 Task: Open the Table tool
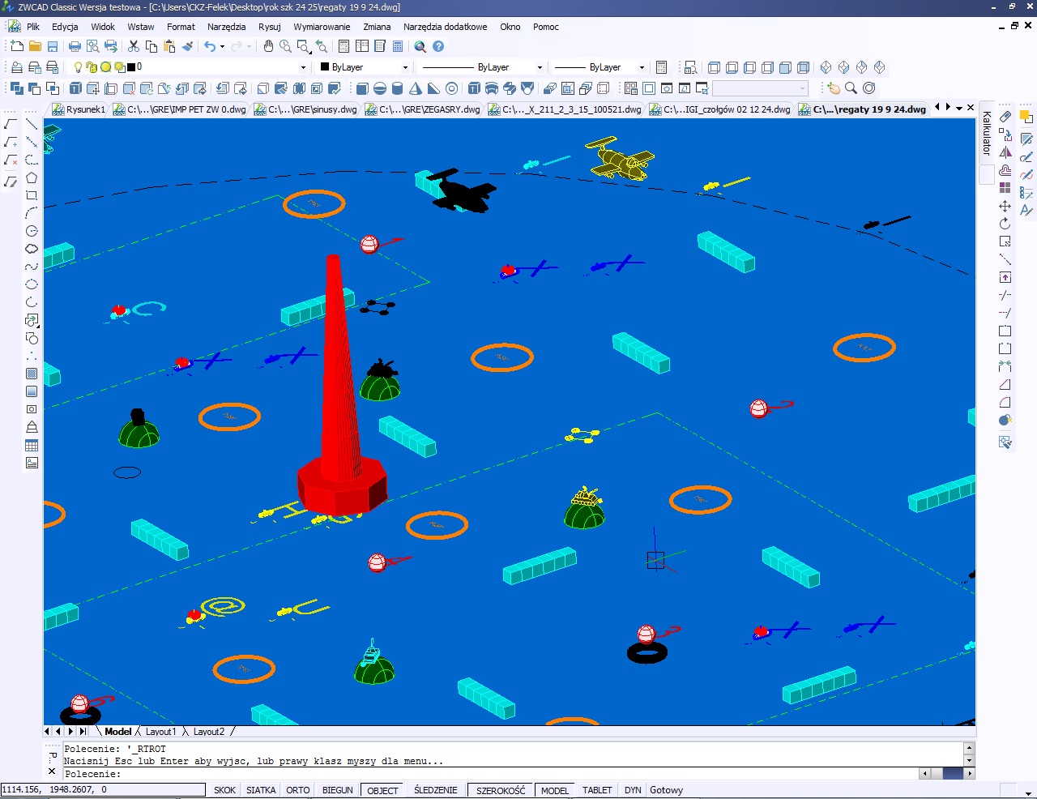tap(32, 445)
